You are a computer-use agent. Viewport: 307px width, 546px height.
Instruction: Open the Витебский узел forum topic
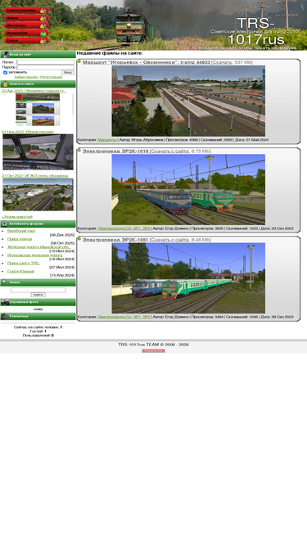click(x=21, y=231)
